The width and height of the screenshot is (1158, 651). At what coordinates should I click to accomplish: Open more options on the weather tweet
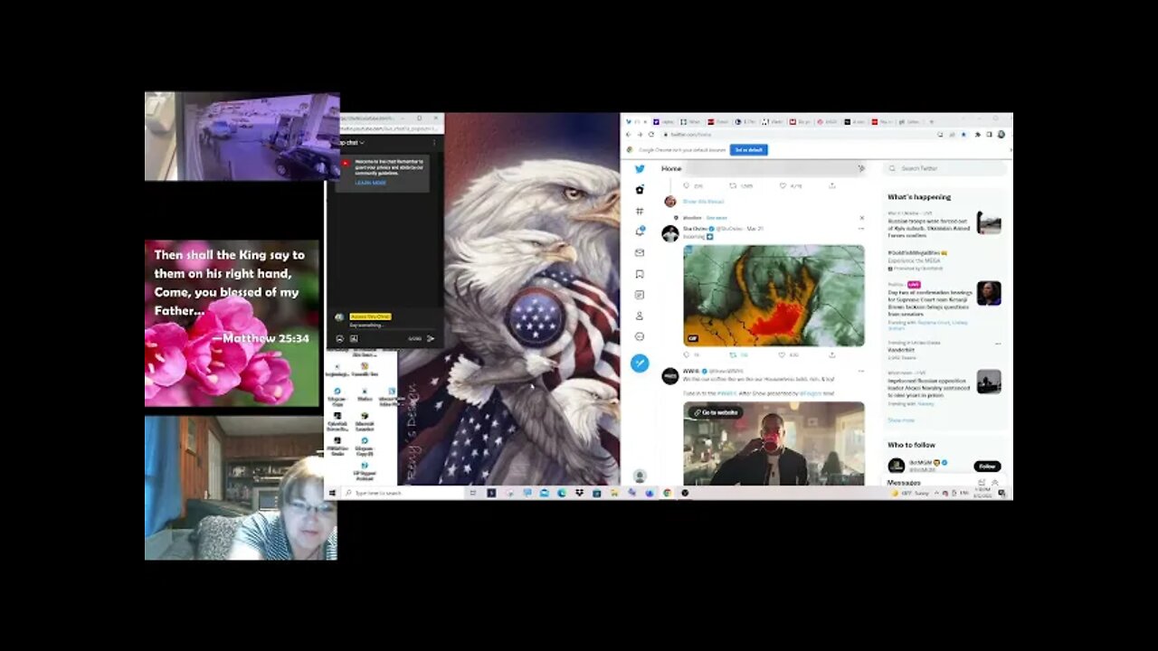(x=861, y=229)
